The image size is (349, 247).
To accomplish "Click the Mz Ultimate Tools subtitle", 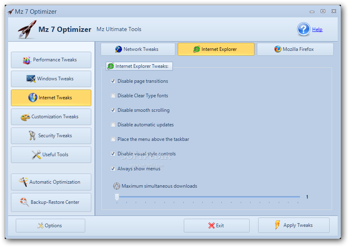I will tap(119, 29).
